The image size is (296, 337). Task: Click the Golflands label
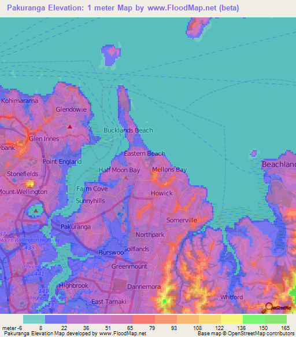[136, 249]
